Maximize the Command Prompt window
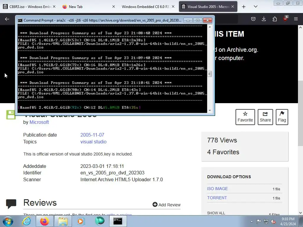The height and width of the screenshot is (227, 303). [198, 20]
